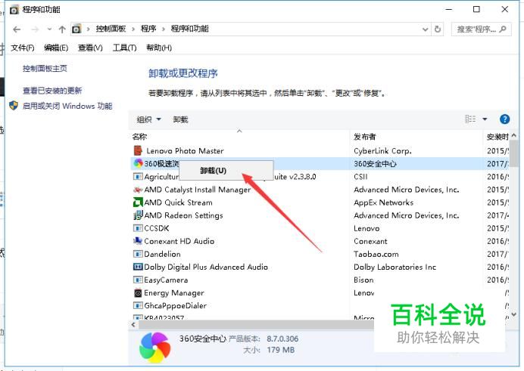Select Dolby Digital Plus Advanced Audio name
This screenshot has width=524, height=371.
pos(206,267)
